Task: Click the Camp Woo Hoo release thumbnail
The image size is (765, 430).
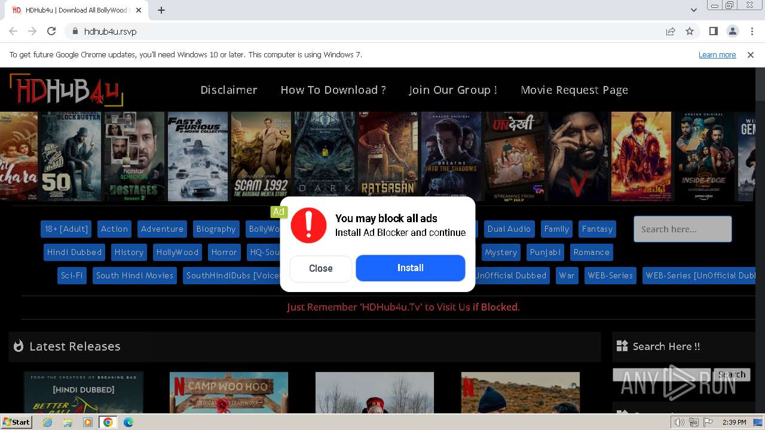Action: click(229, 392)
